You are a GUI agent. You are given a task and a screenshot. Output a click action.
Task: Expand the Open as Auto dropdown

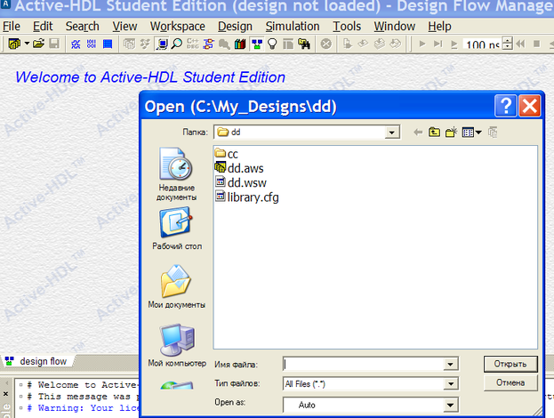(451, 405)
